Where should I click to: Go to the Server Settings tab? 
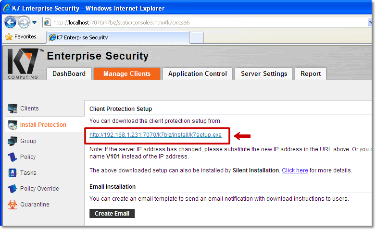(x=264, y=73)
